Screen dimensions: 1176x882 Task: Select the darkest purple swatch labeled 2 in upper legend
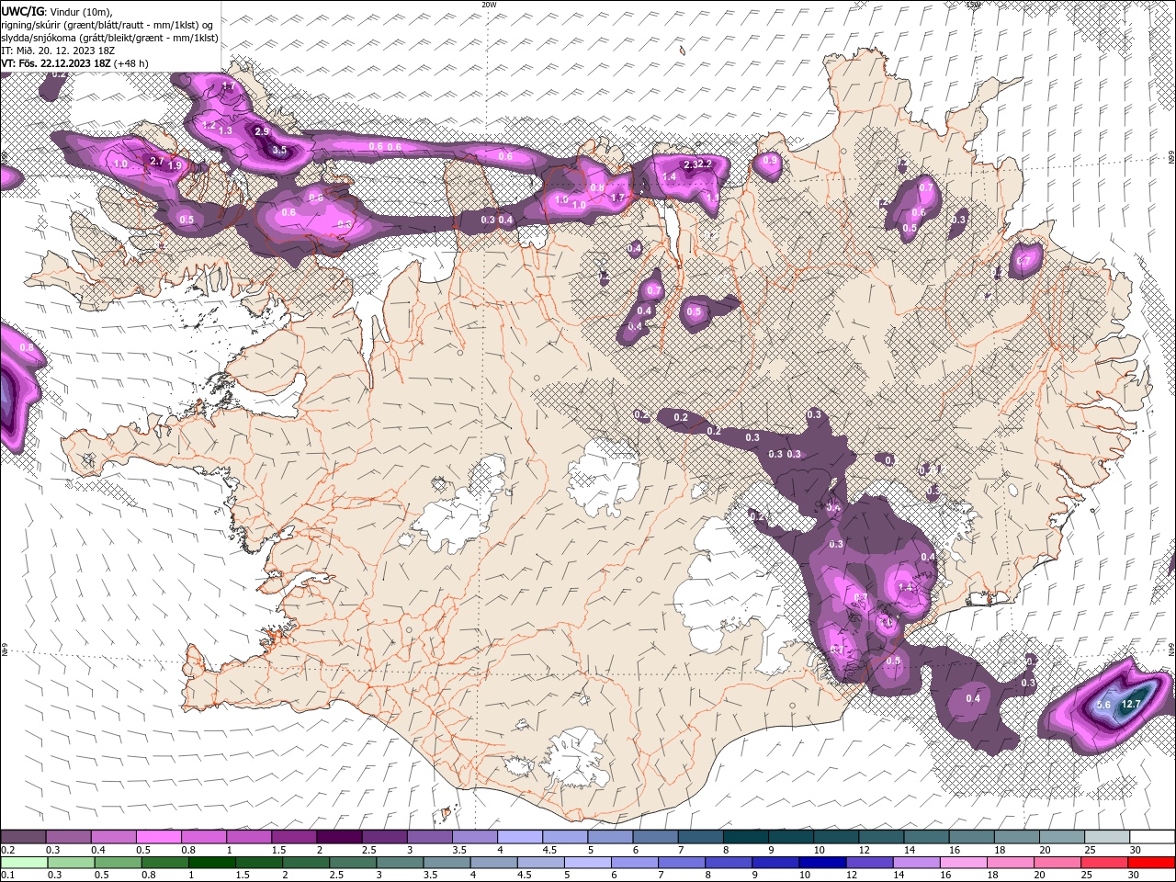click(x=338, y=837)
